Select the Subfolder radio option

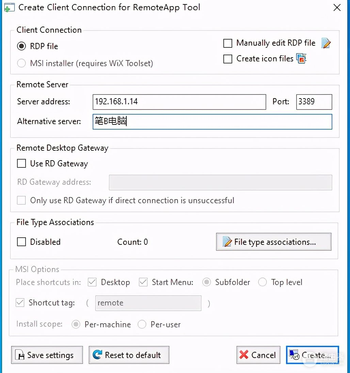[x=206, y=282]
